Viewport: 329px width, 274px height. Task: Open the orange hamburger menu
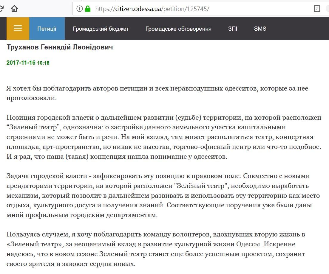[x=18, y=29]
